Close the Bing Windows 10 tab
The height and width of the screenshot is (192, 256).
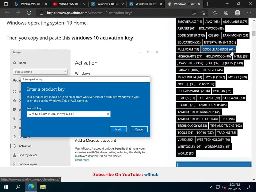tap(46, 4)
